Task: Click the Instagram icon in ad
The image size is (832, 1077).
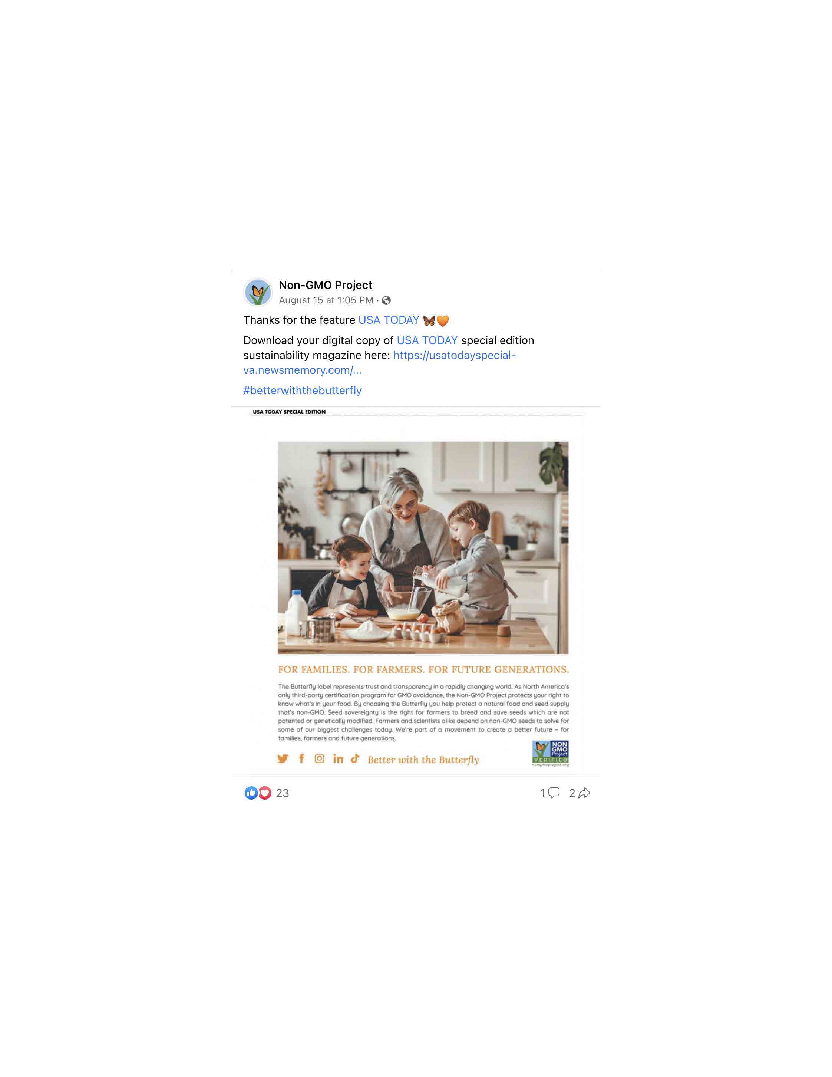Action: pyautogui.click(x=319, y=758)
